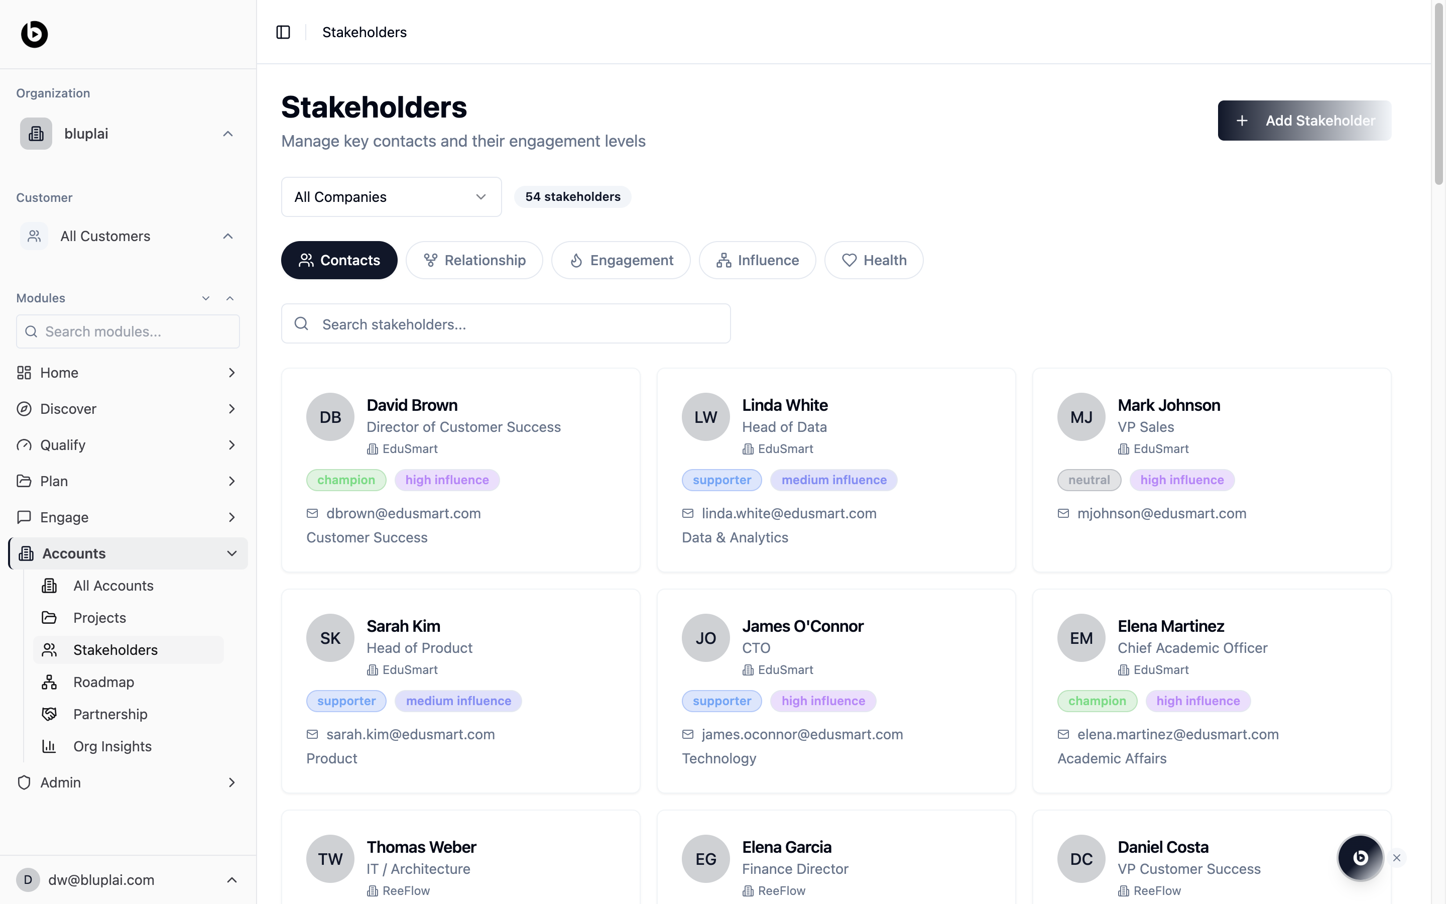Click David Brown's email envelope icon
Screen dimensions: 1446x904
pos(312,514)
